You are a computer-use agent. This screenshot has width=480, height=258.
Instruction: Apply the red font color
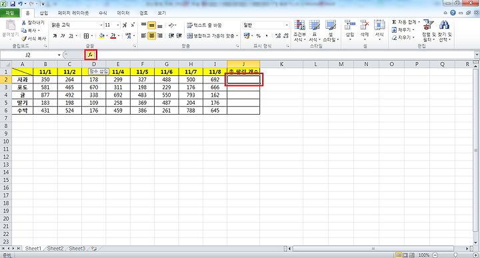113,36
